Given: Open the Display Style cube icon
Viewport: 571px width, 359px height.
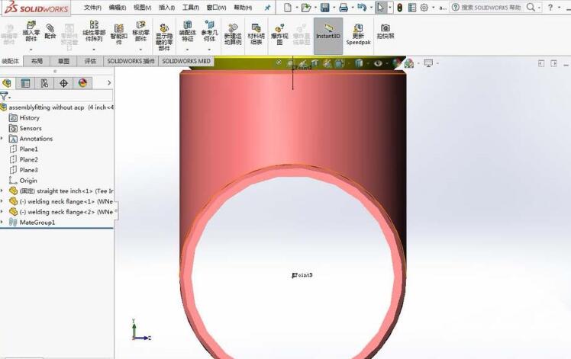Looking at the screenshot, I should (359, 63).
